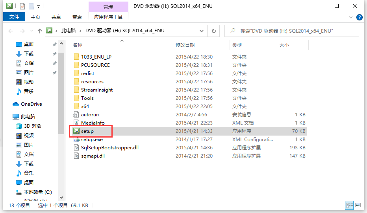Sort by 名称 column header
367x213 pixels.
78,45
